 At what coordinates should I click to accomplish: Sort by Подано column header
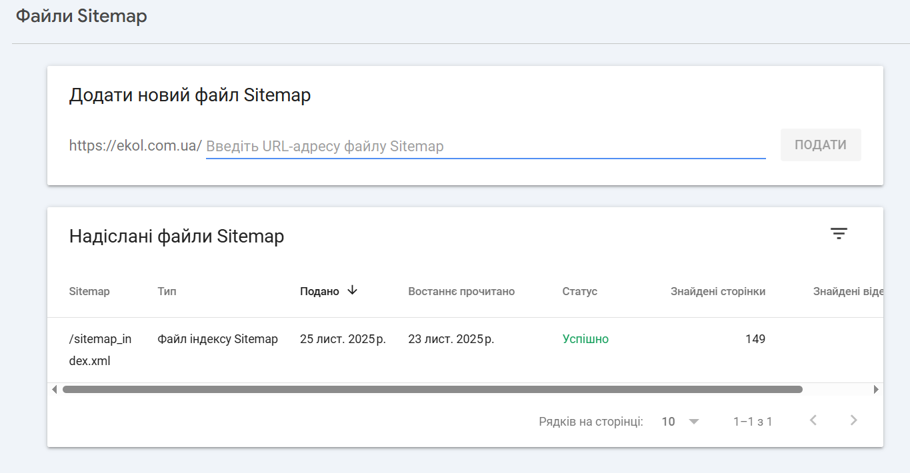click(x=319, y=292)
